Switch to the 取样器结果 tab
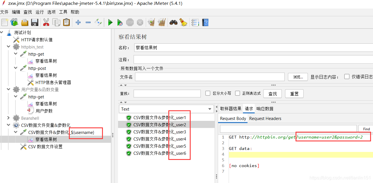 (x=231, y=109)
